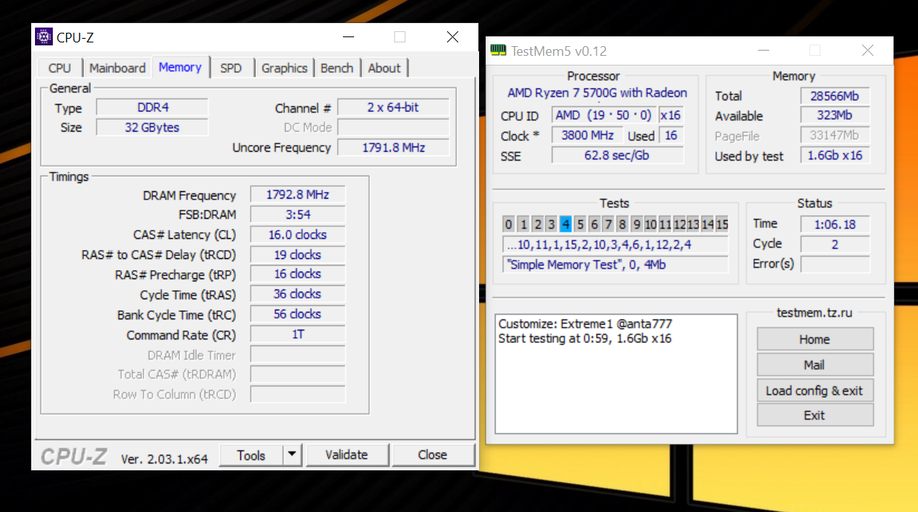Click tRC 56 clocks value

298,314
